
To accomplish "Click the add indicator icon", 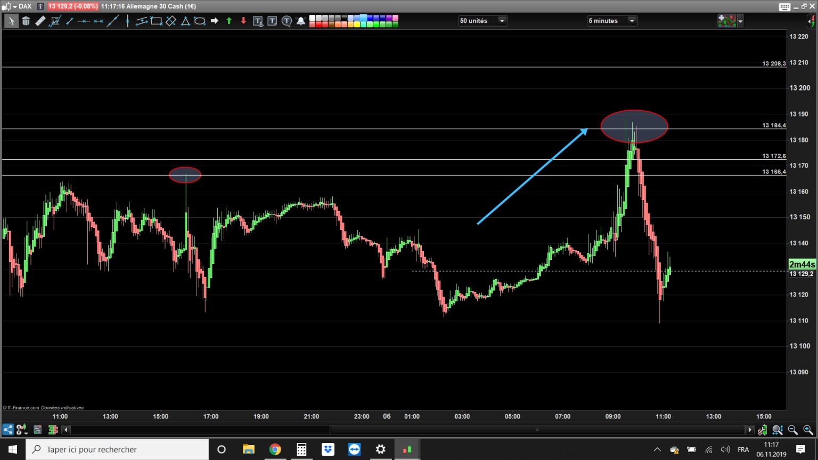I will (727, 21).
